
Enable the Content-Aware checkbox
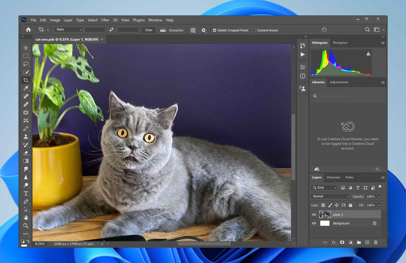(254, 30)
